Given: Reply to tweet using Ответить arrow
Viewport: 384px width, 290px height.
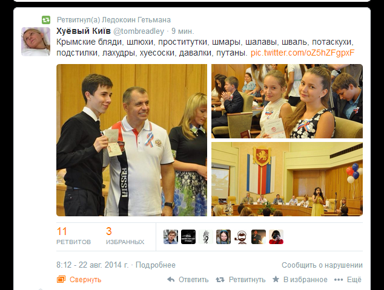Looking at the screenshot, I should [188, 280].
